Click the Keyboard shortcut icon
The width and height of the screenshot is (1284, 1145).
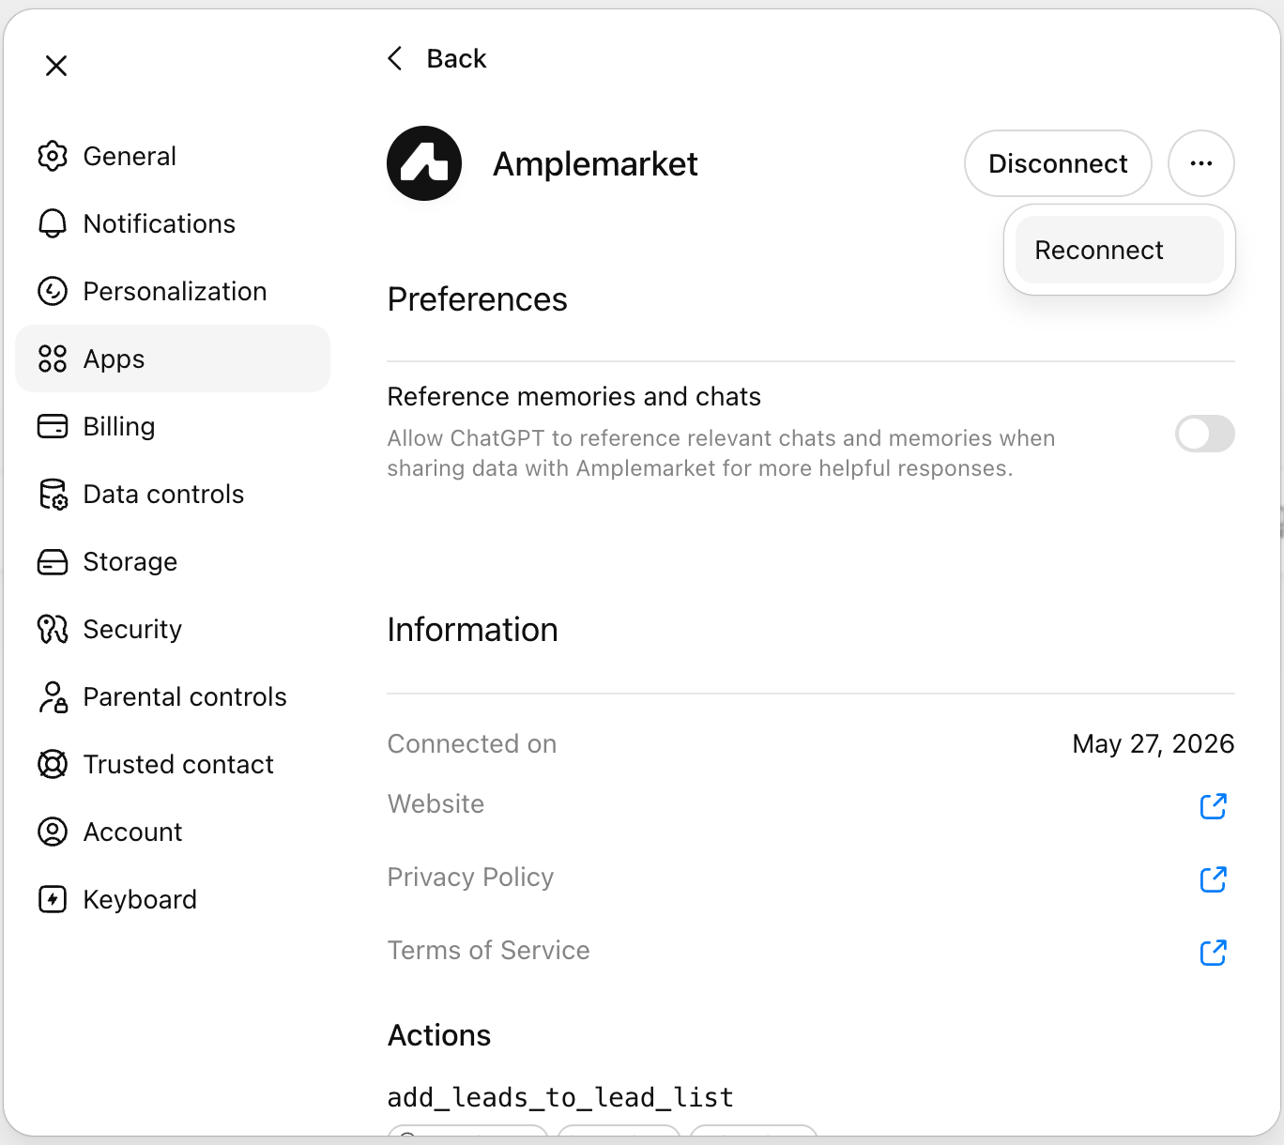(53, 899)
